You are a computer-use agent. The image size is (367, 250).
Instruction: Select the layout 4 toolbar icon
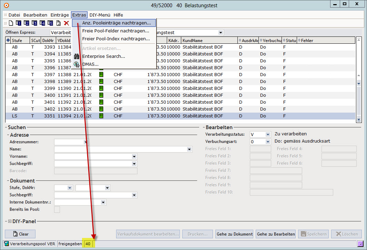pos(42,23)
